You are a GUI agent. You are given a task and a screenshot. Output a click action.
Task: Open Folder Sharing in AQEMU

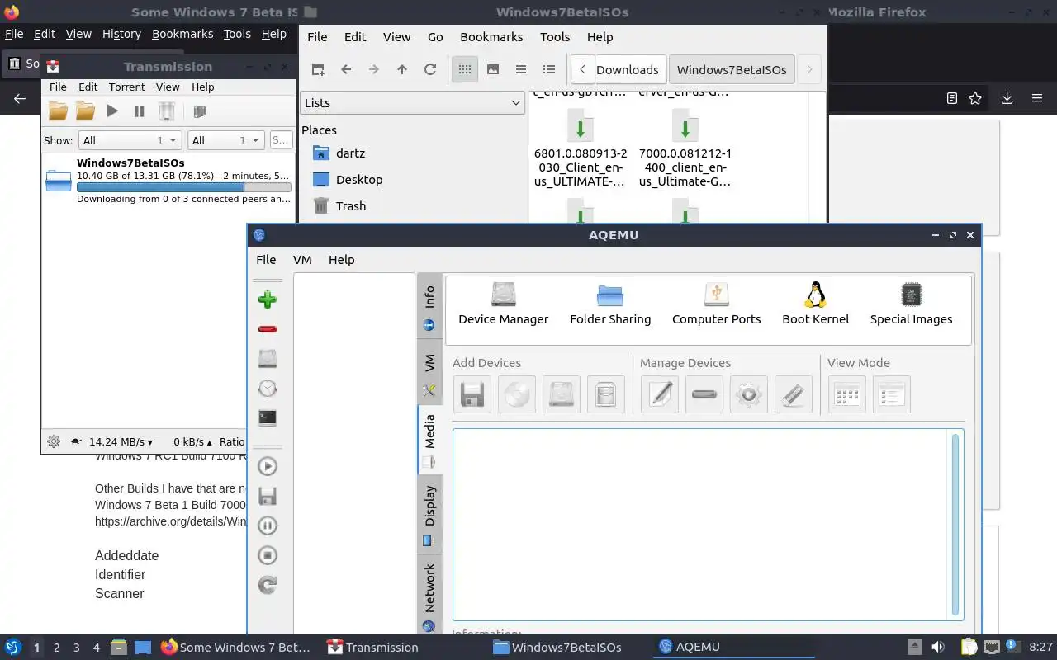pyautogui.click(x=610, y=304)
